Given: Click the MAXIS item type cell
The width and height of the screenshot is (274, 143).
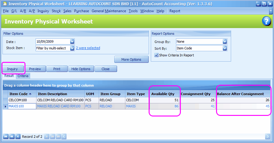Looking at the screenshot, I should 137,106.
